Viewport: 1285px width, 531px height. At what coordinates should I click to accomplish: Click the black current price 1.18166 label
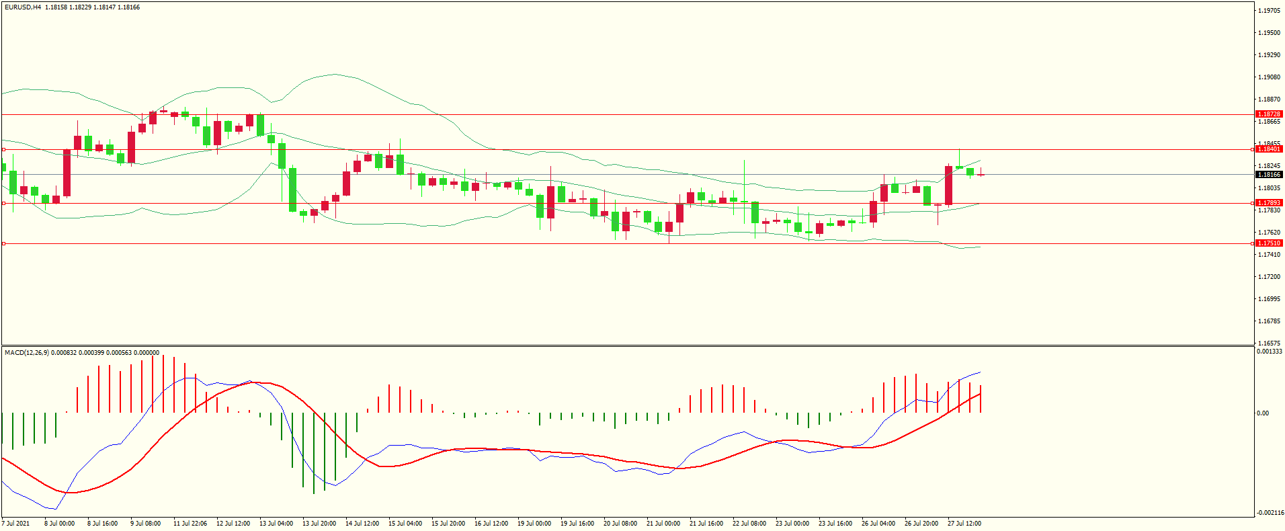[1269, 175]
